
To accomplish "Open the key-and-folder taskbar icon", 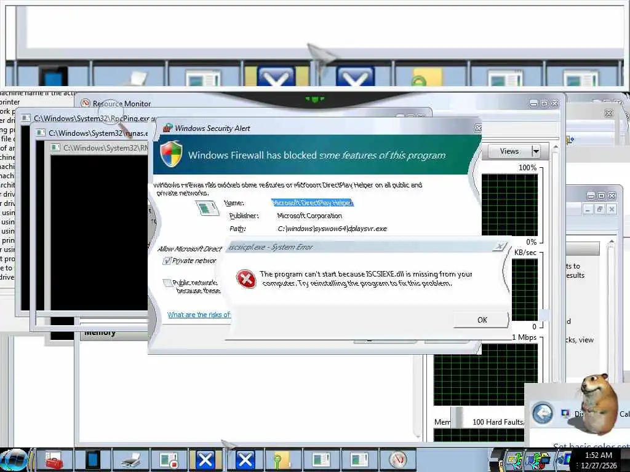I will pyautogui.click(x=281, y=460).
